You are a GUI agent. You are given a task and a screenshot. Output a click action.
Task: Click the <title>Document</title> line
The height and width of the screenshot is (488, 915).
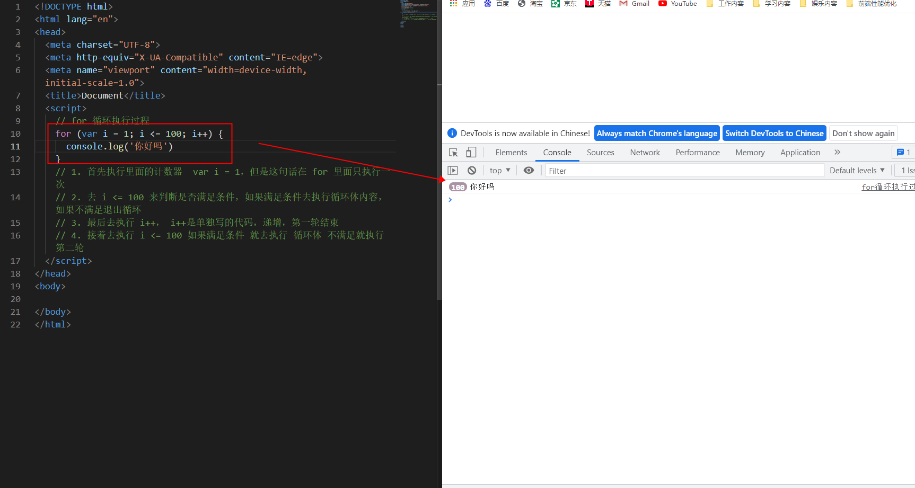[105, 95]
